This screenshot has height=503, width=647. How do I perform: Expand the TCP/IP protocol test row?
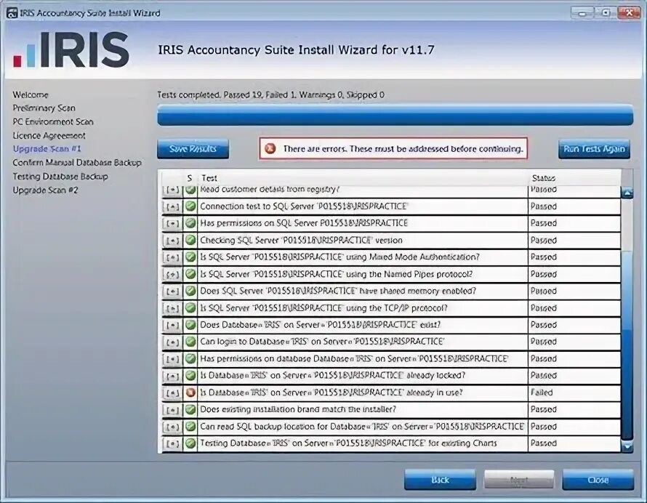pyautogui.click(x=172, y=307)
